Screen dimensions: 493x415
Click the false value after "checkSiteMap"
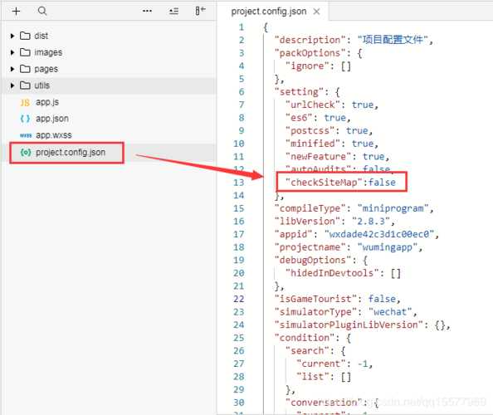(382, 183)
